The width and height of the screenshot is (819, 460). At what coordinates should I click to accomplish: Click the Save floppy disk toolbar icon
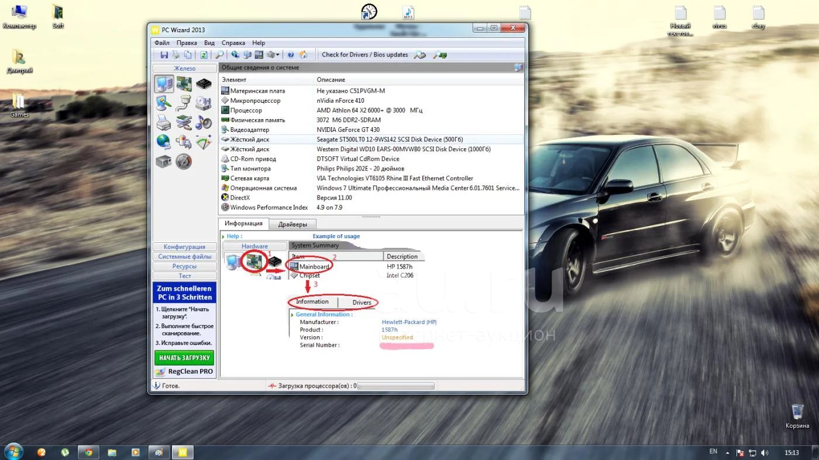tap(164, 55)
